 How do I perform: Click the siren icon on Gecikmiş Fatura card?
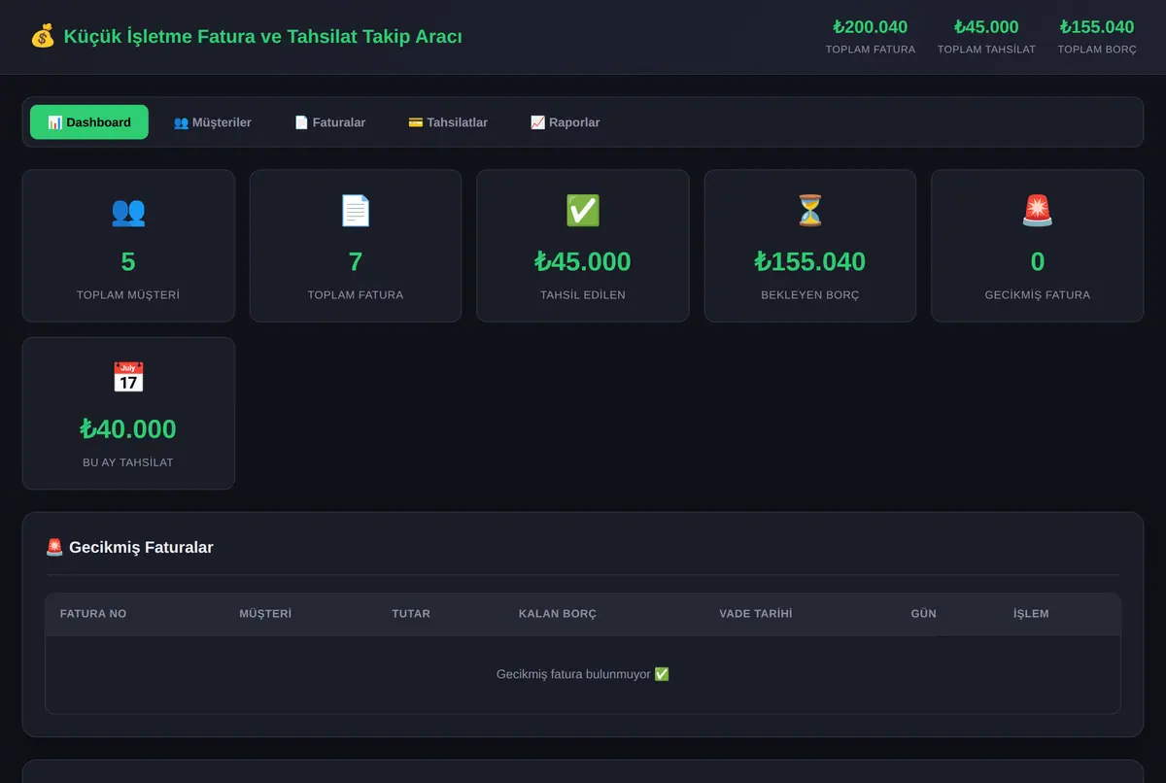1038,211
